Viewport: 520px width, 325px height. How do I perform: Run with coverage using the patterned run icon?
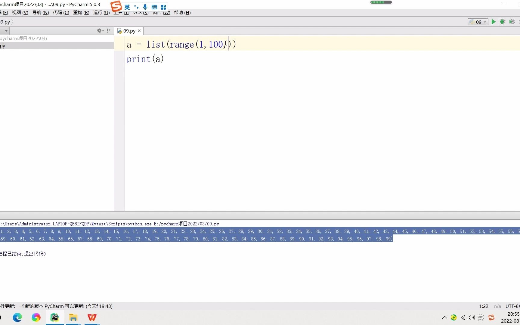(512, 22)
